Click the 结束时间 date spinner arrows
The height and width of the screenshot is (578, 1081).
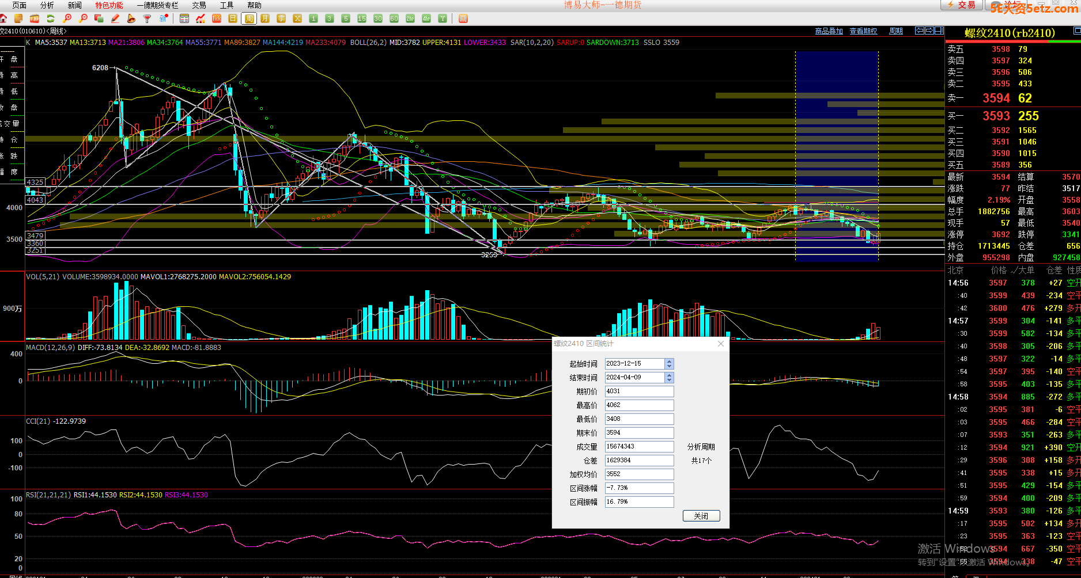[669, 378]
